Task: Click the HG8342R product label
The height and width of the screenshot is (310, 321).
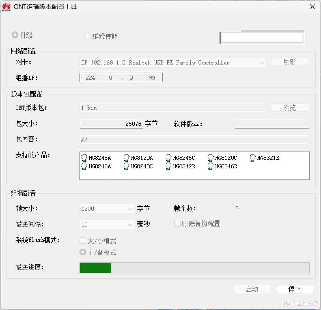Action: coord(184,166)
